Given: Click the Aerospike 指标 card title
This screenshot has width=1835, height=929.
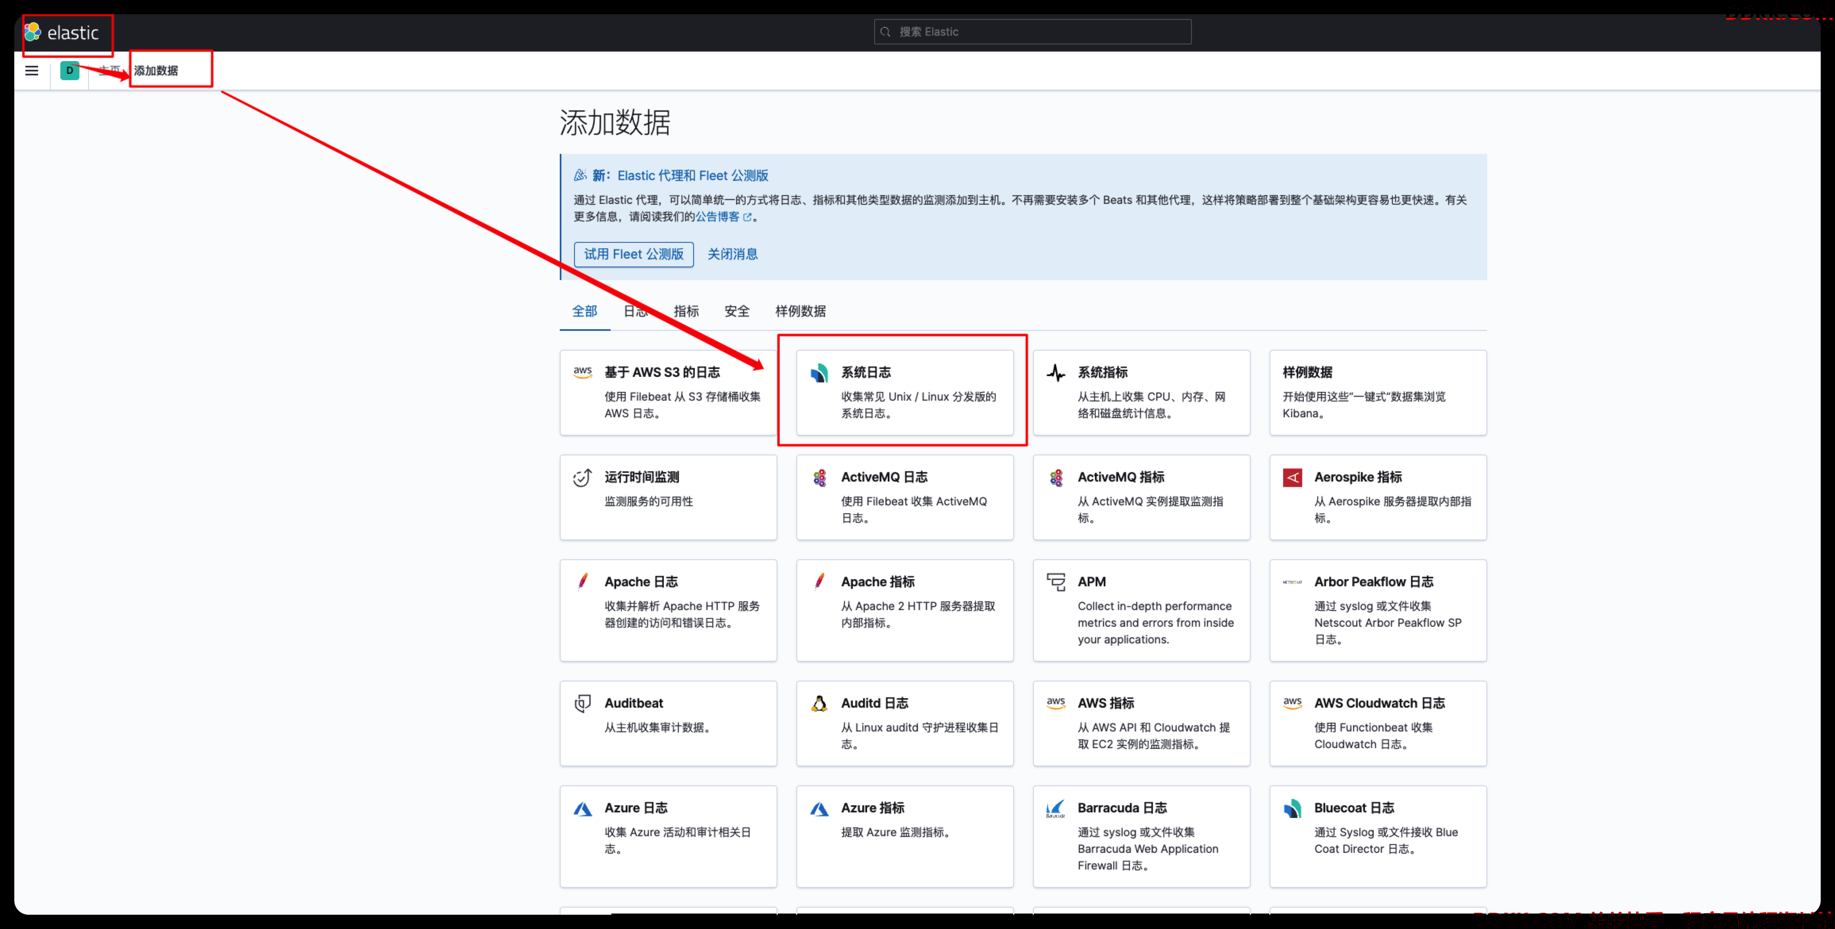Looking at the screenshot, I should [1358, 477].
